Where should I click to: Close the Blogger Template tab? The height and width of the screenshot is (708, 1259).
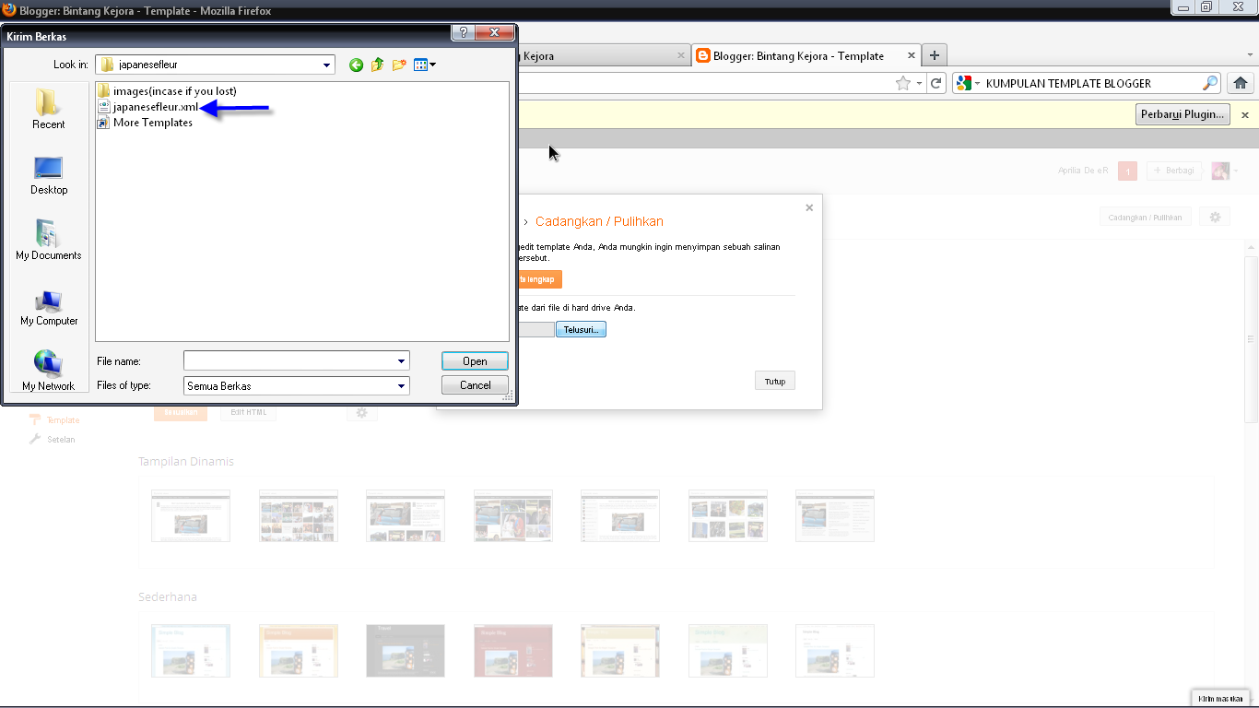tap(912, 55)
